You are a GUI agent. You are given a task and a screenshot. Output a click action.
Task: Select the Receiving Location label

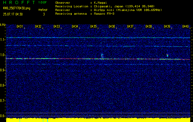click(x=72, y=6)
